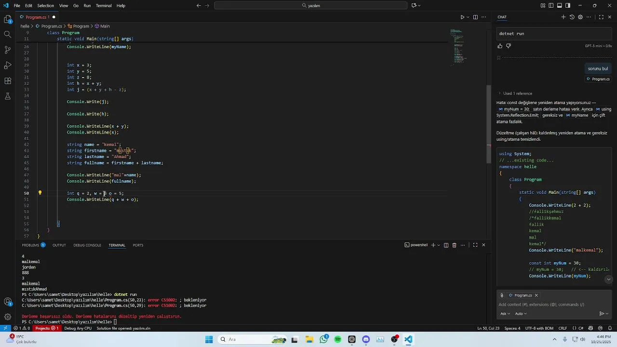The image size is (617, 347).
Task: Open the File menu
Action: (x=17, y=6)
